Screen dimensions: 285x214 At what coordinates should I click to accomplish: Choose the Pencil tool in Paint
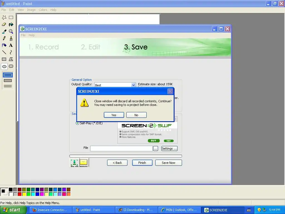click(x=4, y=38)
